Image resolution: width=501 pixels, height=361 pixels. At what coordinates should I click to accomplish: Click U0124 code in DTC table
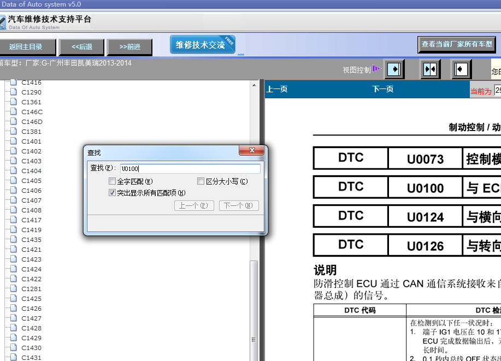tap(425, 217)
